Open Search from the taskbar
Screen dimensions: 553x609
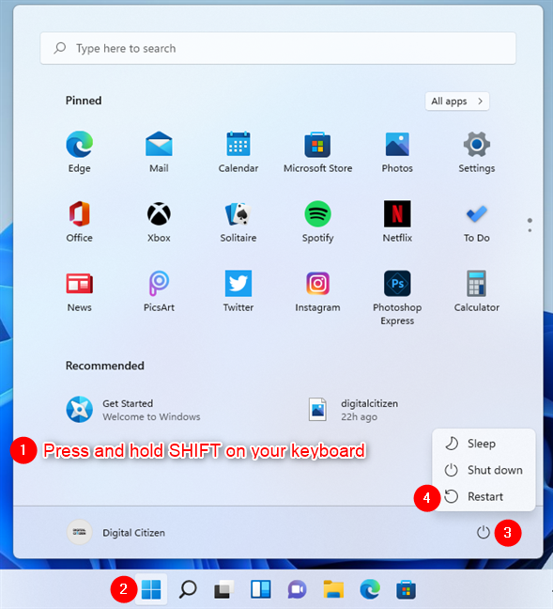coord(188,589)
